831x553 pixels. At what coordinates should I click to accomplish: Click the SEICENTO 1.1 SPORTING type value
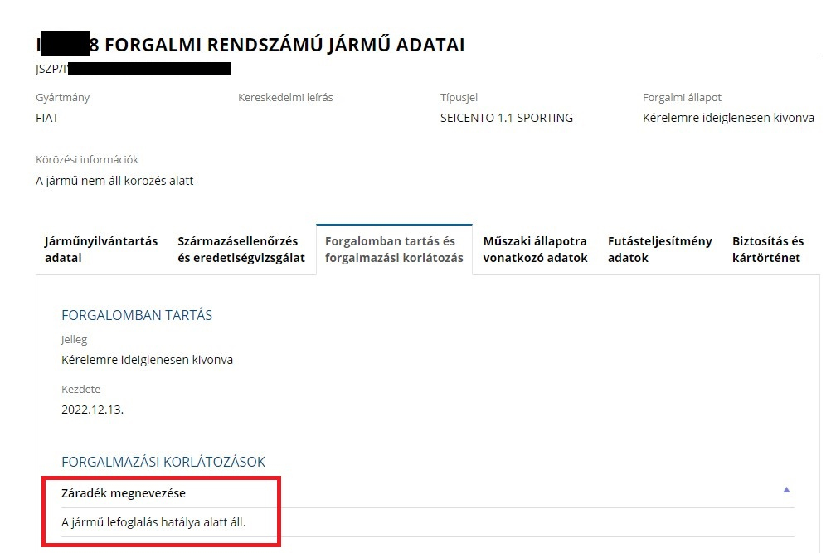click(x=506, y=118)
